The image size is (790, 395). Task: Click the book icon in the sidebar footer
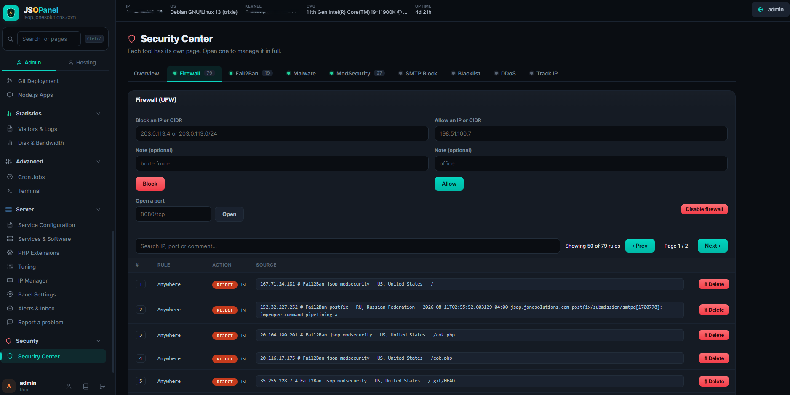click(86, 386)
